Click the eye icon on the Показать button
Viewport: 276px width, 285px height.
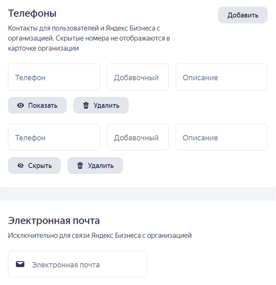(x=21, y=106)
